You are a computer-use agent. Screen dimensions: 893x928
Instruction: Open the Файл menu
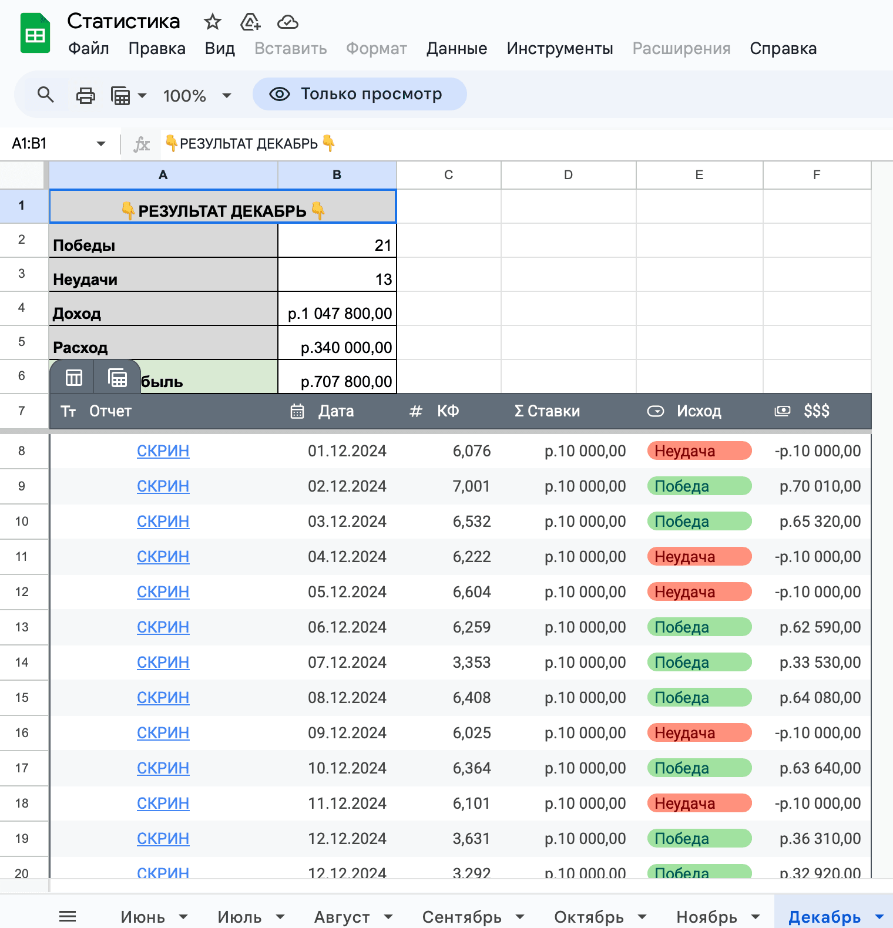pos(89,48)
